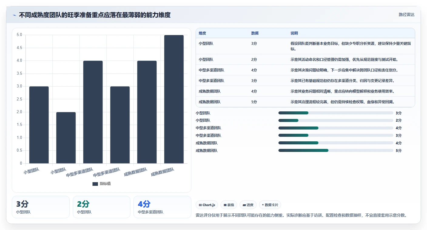The height and width of the screenshot is (230, 427).
Task: Select the 数据卡片 chip
Action: [270, 205]
